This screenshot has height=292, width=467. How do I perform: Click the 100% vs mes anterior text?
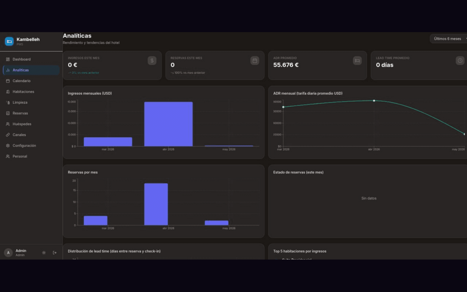tap(190, 73)
